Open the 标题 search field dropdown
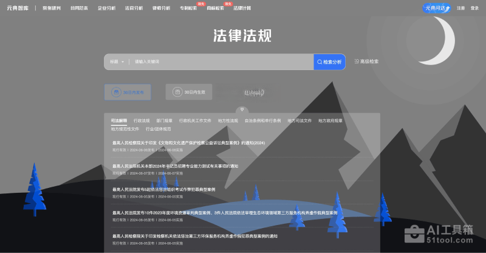Viewport: 486px width, 253px height. pos(117,61)
